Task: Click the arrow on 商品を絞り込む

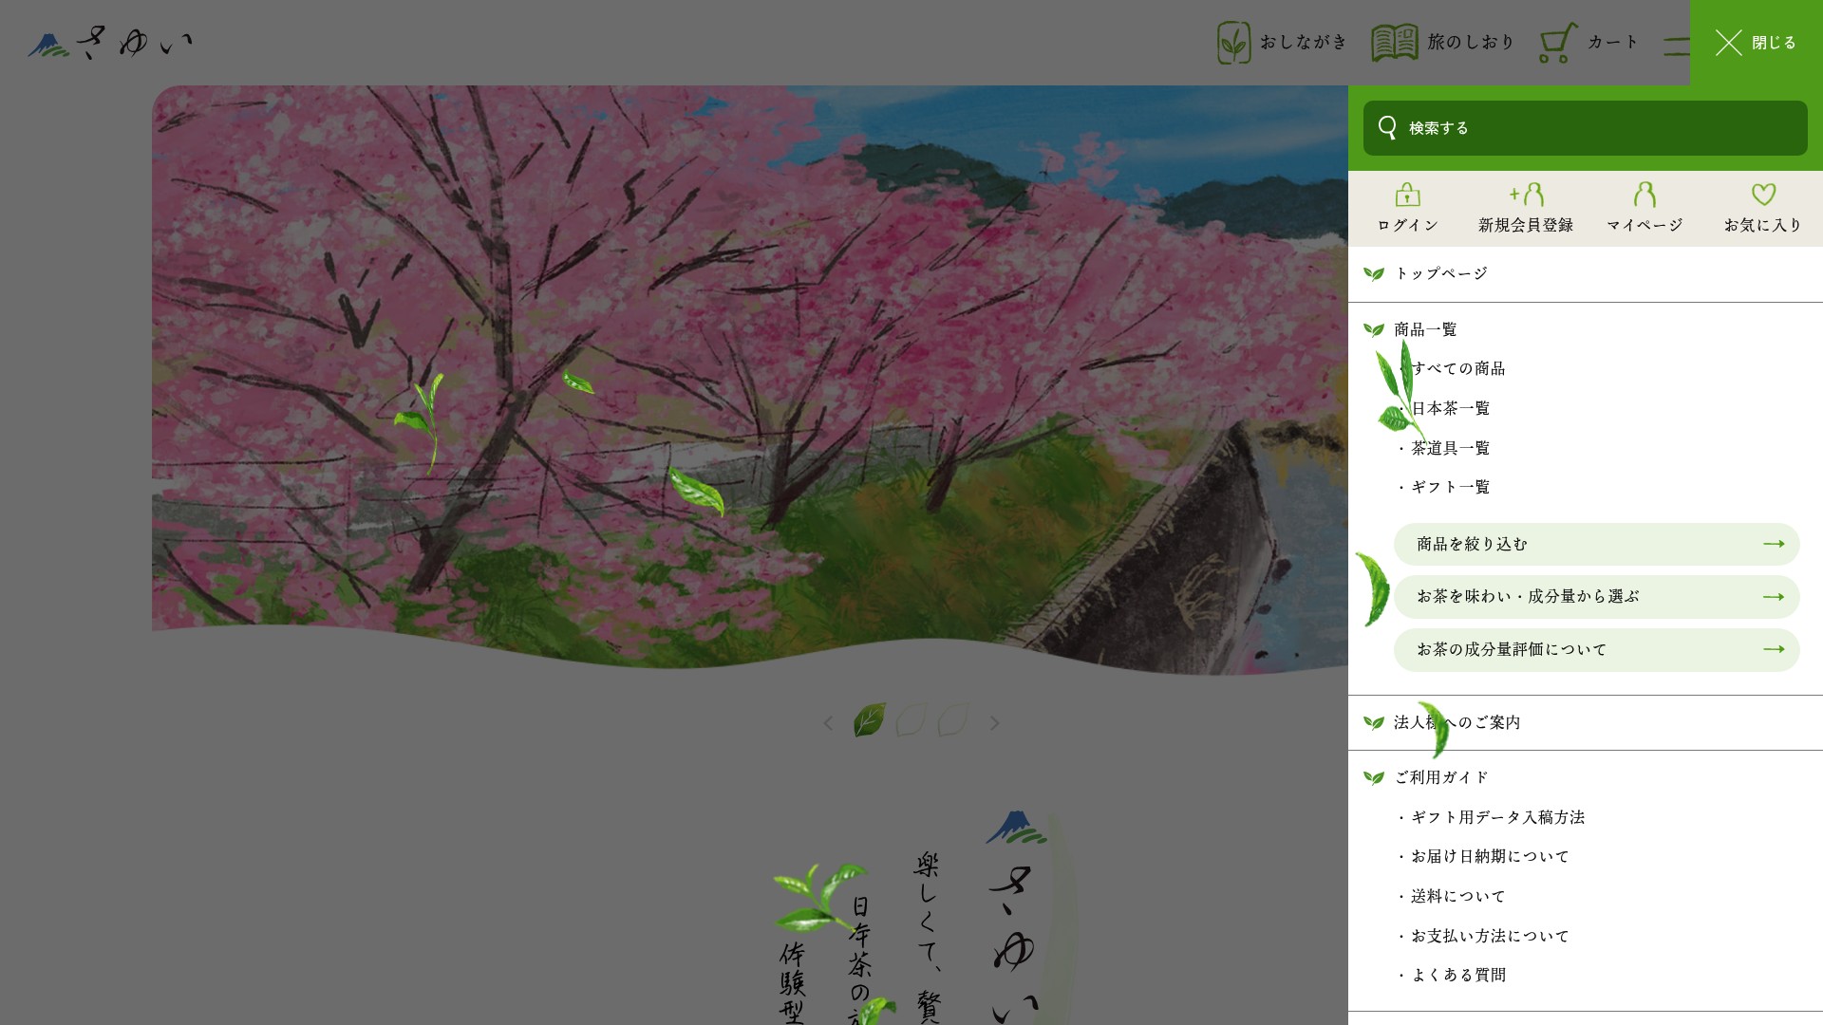Action: (1774, 544)
